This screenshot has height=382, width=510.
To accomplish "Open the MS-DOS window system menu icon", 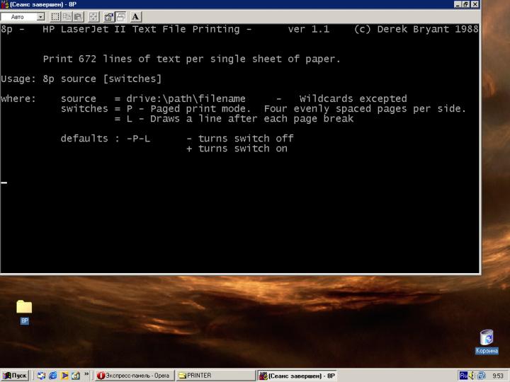I will [5, 4].
